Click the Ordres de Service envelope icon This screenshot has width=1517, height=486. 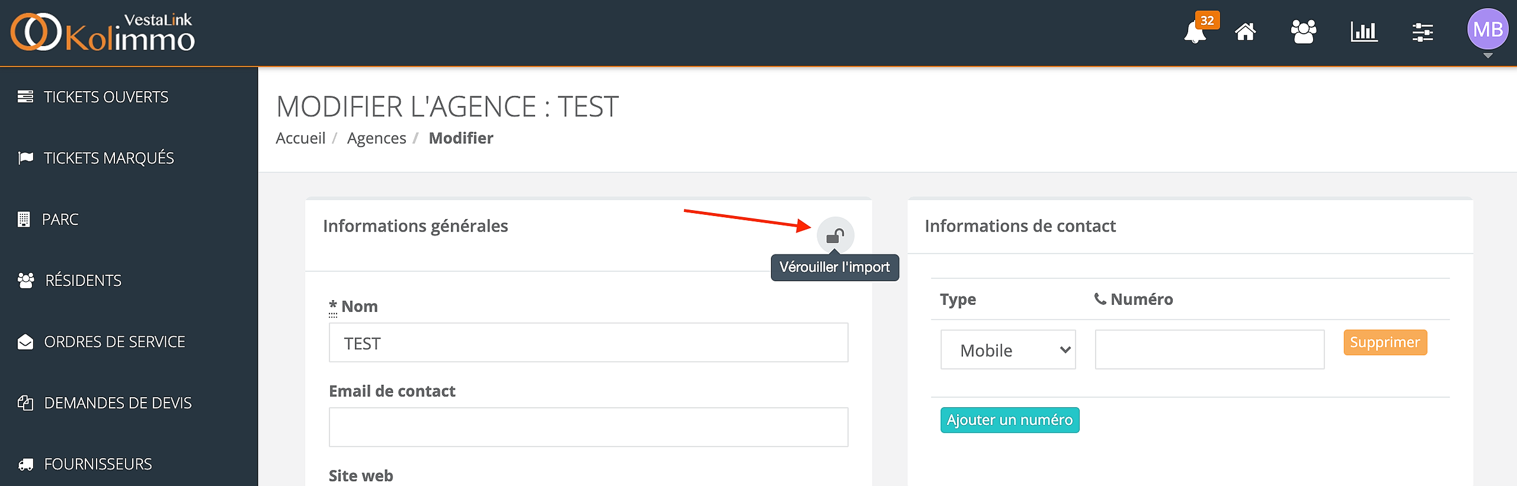25,342
